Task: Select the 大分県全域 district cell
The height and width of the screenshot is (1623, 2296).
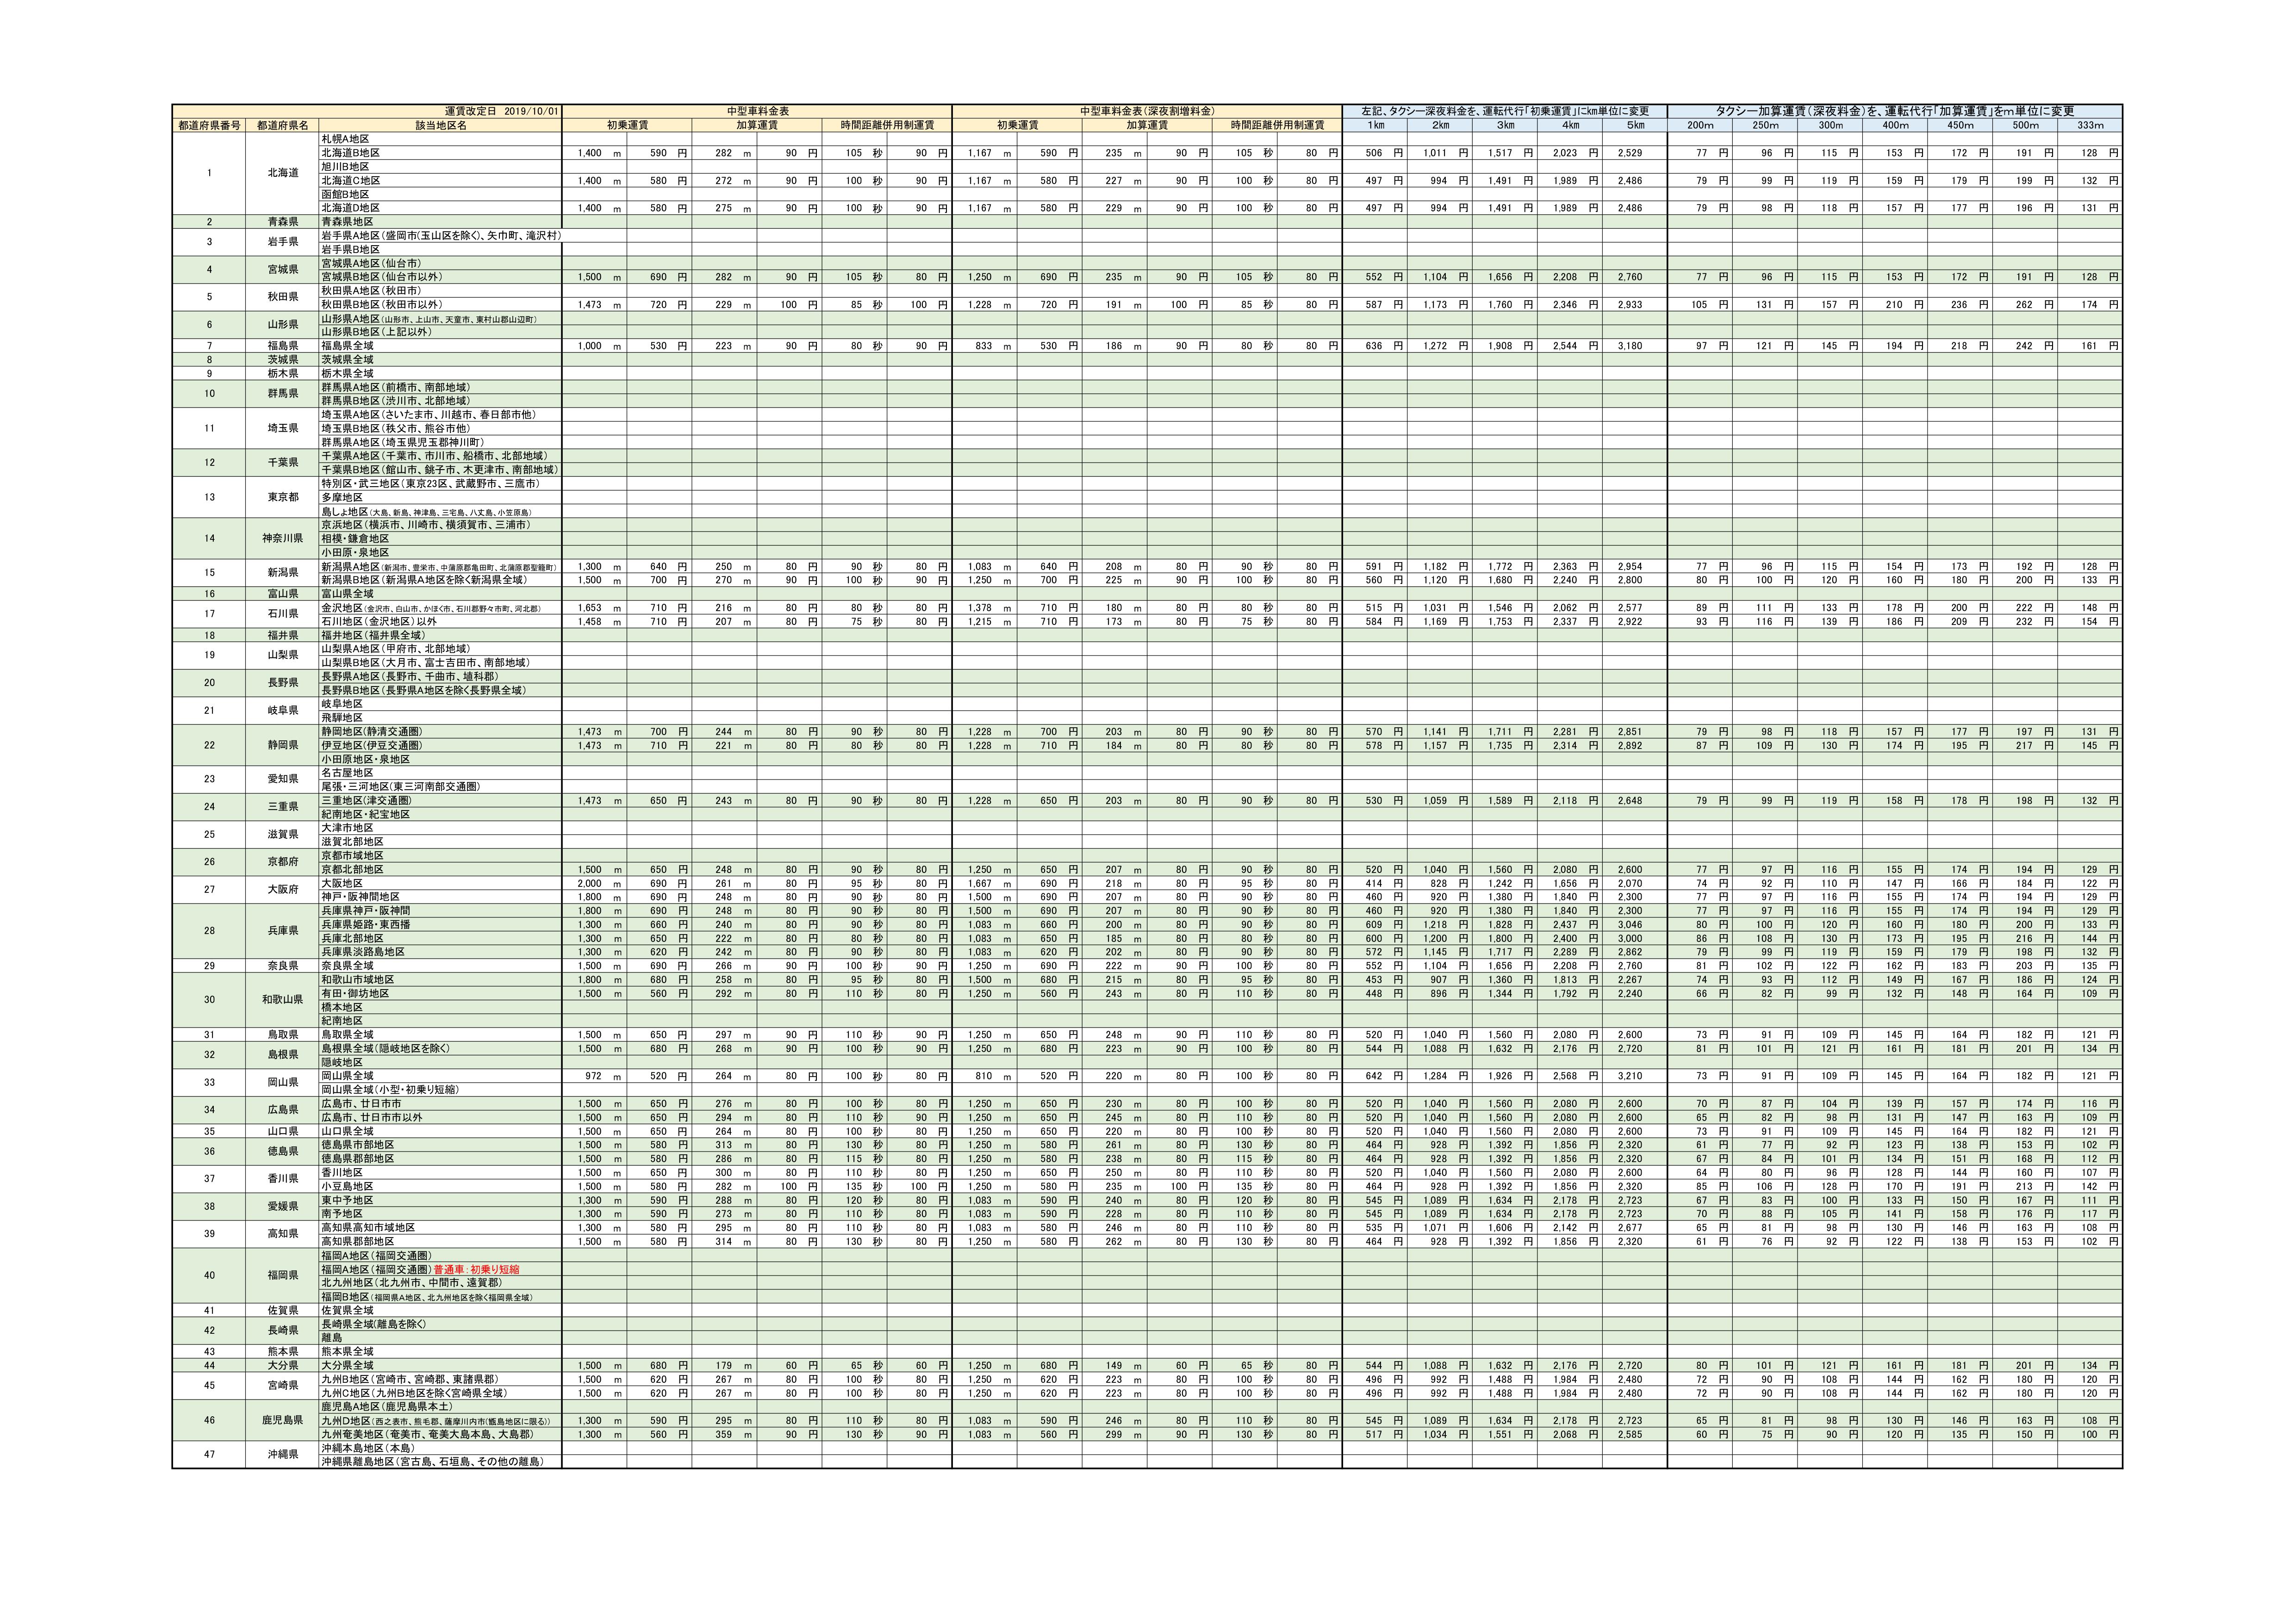Action: pyautogui.click(x=347, y=1365)
